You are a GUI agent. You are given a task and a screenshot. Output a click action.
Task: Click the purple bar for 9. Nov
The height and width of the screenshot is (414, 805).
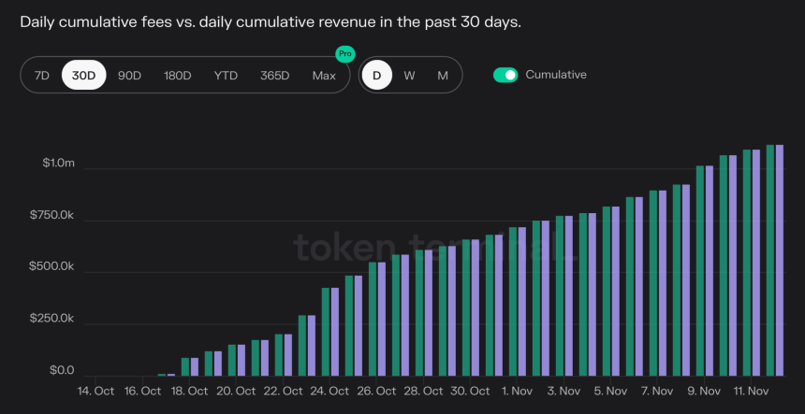pos(710,270)
